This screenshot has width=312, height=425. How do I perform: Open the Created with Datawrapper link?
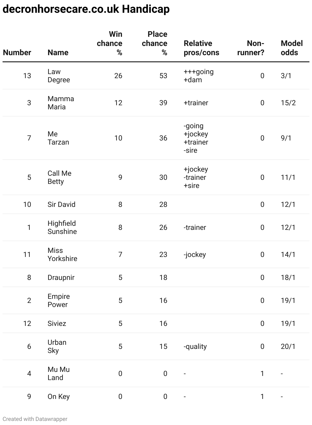click(x=35, y=419)
